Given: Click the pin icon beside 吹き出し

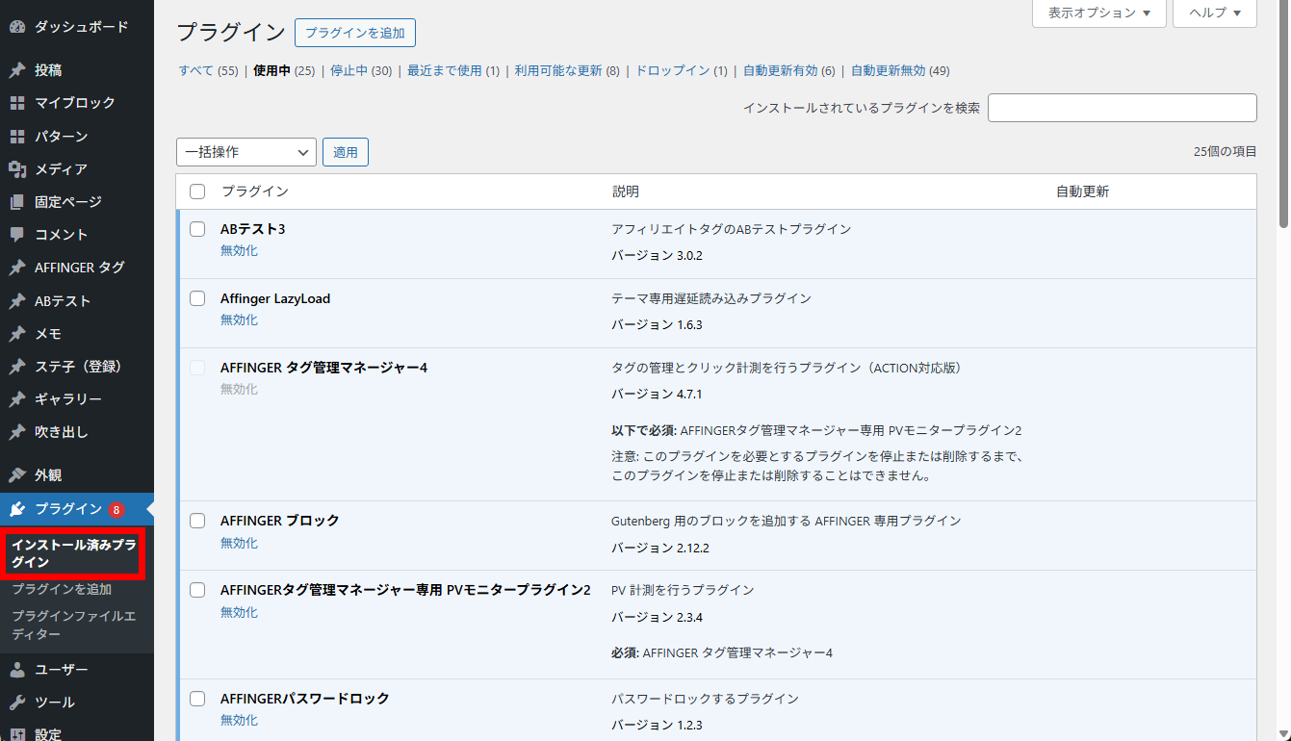Looking at the screenshot, I should (x=17, y=432).
